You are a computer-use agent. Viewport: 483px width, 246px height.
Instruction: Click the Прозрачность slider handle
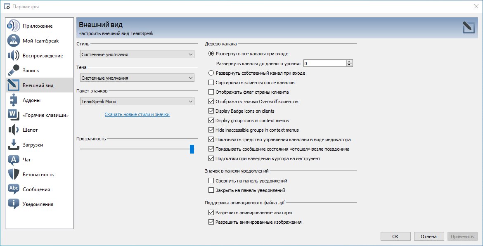click(x=192, y=149)
